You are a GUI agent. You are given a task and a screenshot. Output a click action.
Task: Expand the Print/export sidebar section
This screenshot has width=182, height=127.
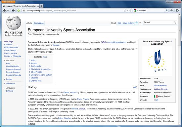tap(4, 84)
